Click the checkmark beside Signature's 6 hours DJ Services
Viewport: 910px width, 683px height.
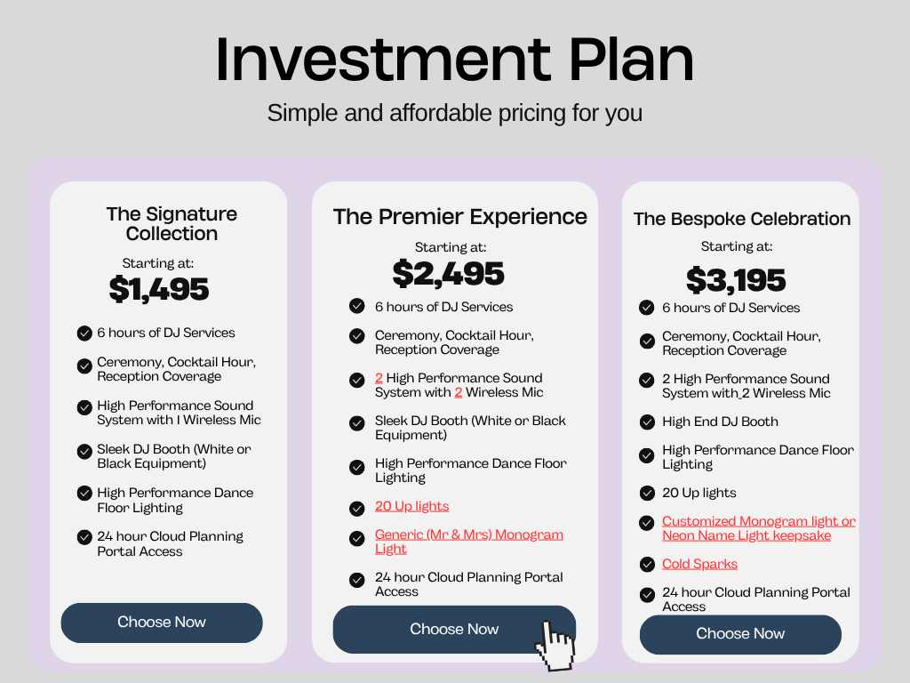click(x=84, y=333)
